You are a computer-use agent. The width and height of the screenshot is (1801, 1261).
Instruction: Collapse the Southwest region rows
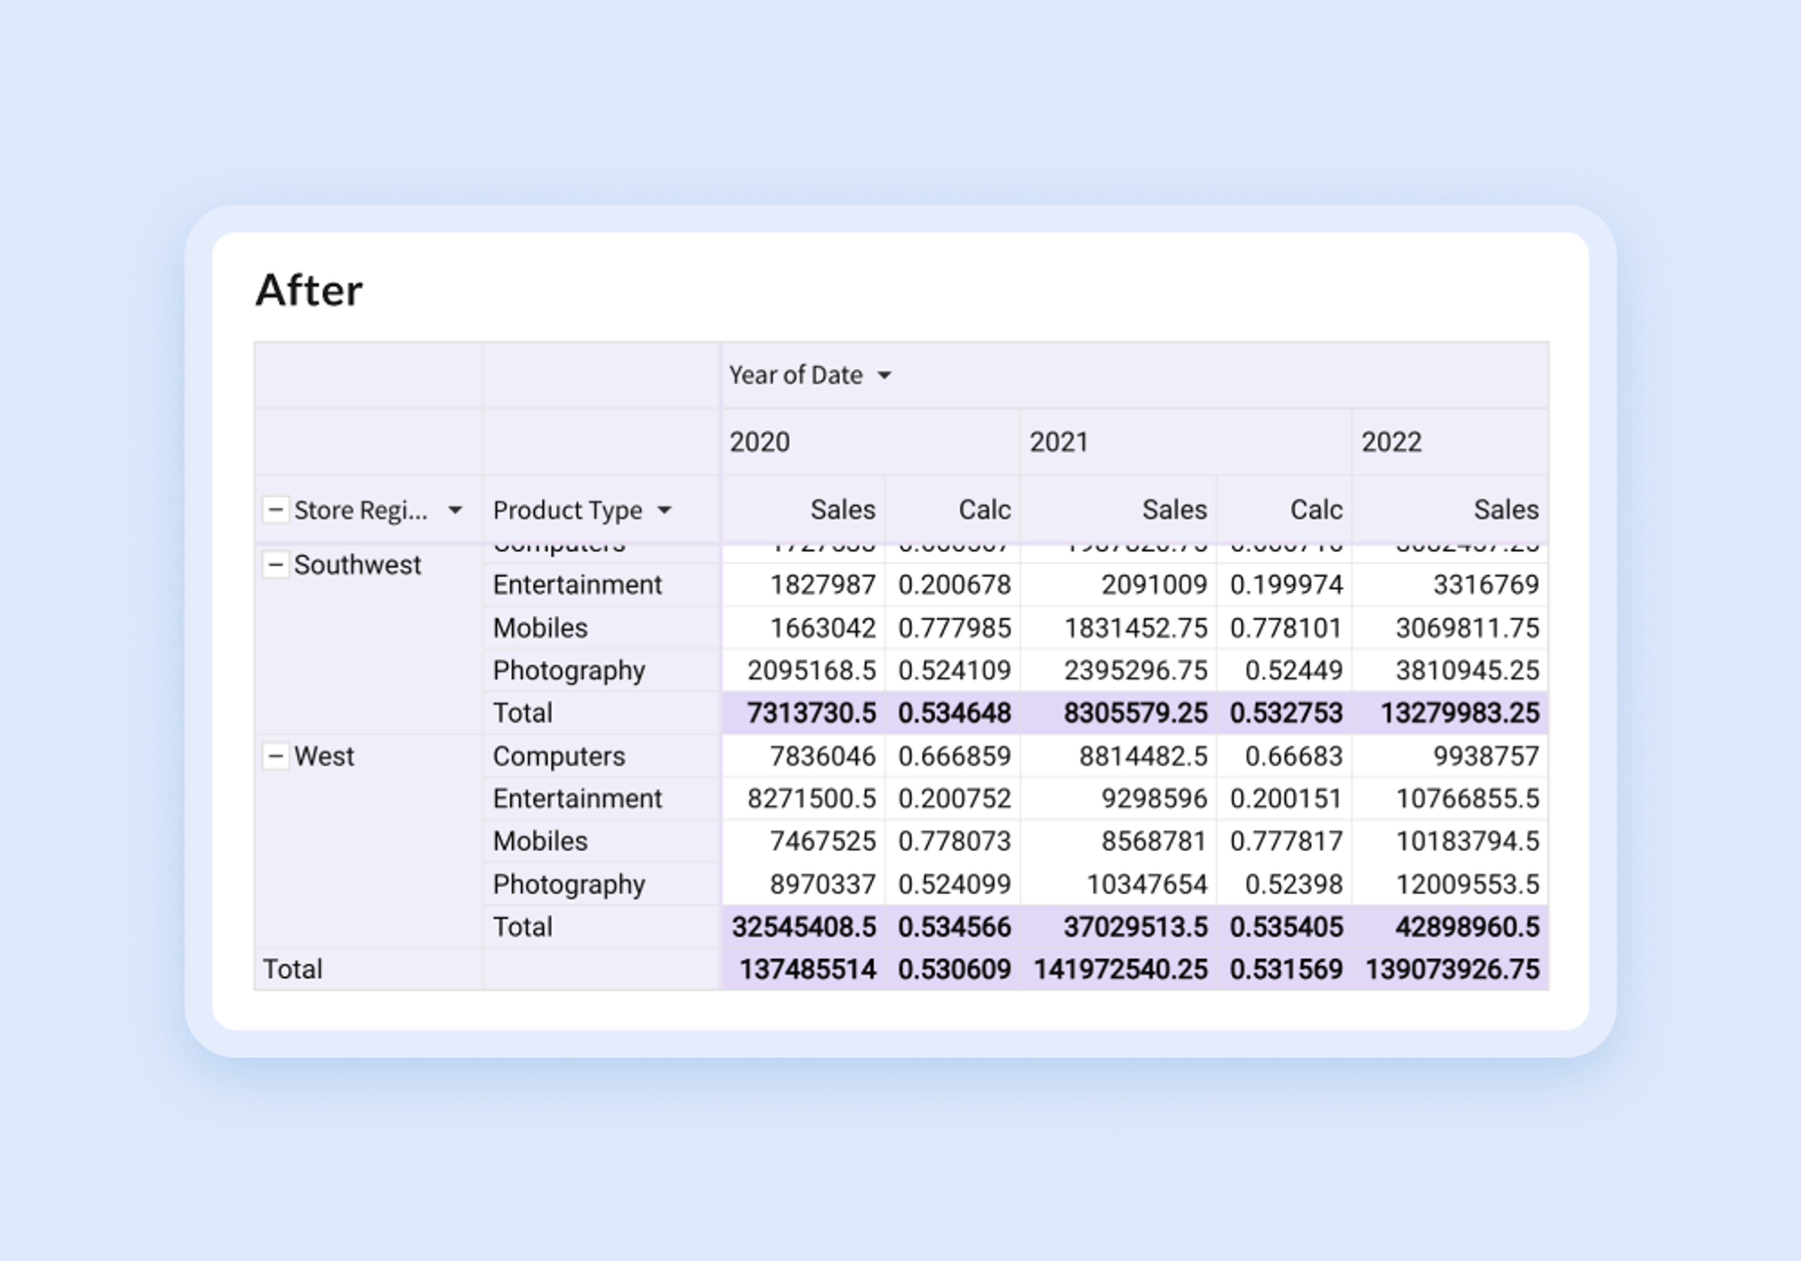tap(275, 564)
